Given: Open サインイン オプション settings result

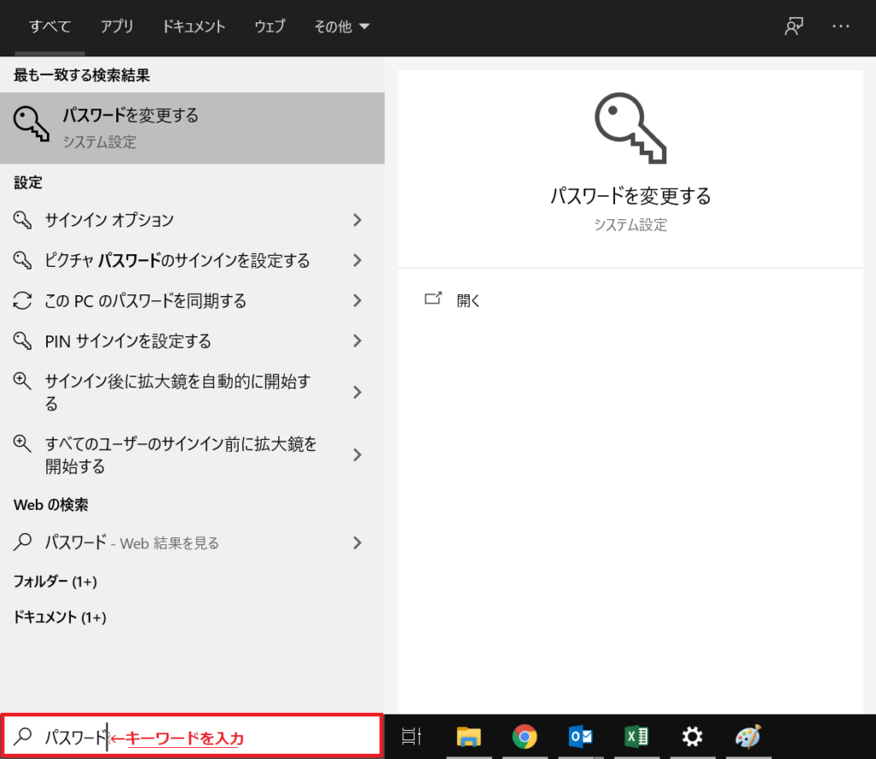Looking at the screenshot, I should click(192, 220).
